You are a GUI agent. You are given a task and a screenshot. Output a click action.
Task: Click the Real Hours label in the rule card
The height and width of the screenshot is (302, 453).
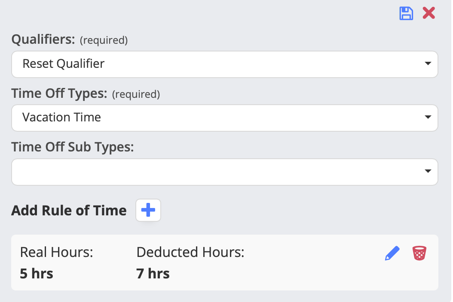[x=57, y=252]
